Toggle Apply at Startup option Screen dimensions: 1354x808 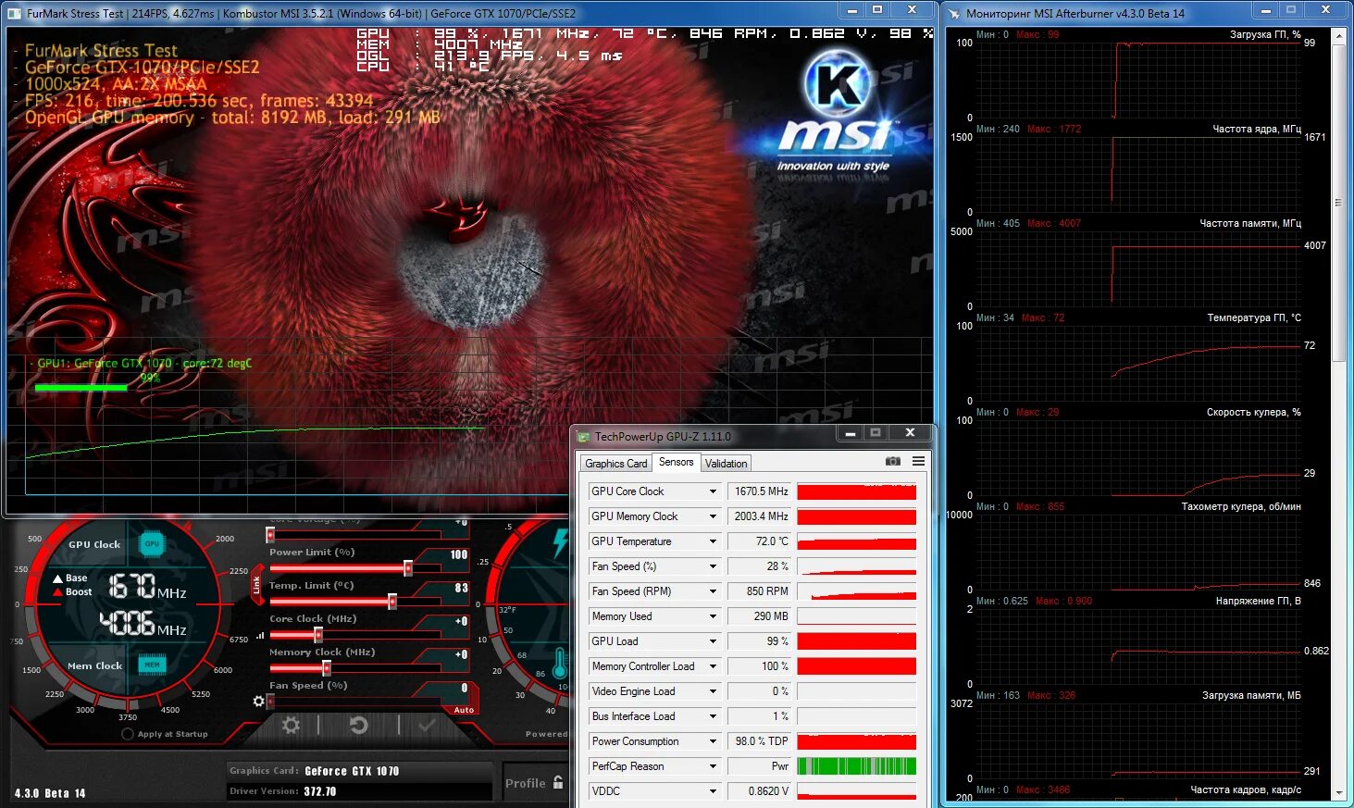[x=128, y=734]
